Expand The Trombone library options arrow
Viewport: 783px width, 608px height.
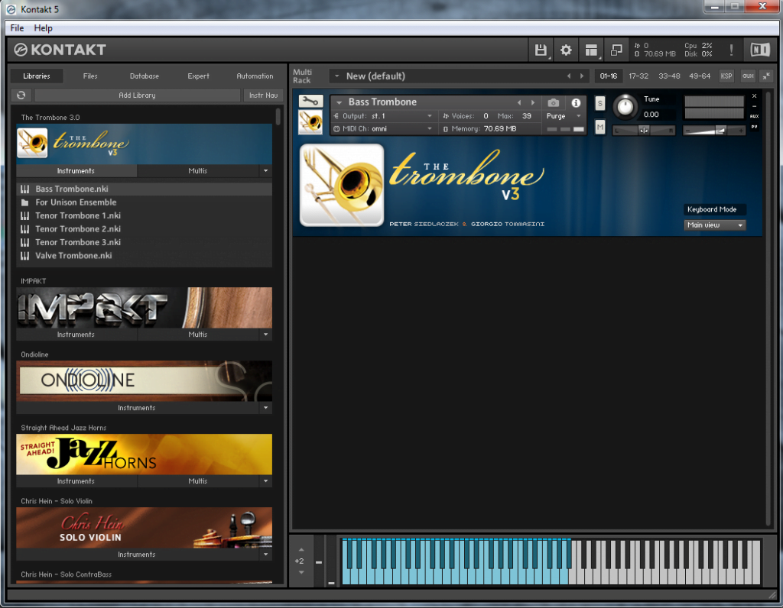[x=265, y=170]
